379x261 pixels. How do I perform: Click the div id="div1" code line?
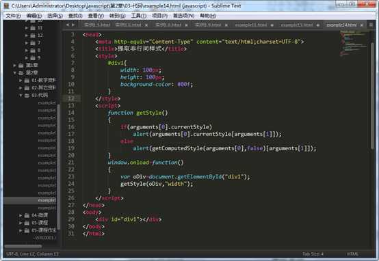pos(129,219)
